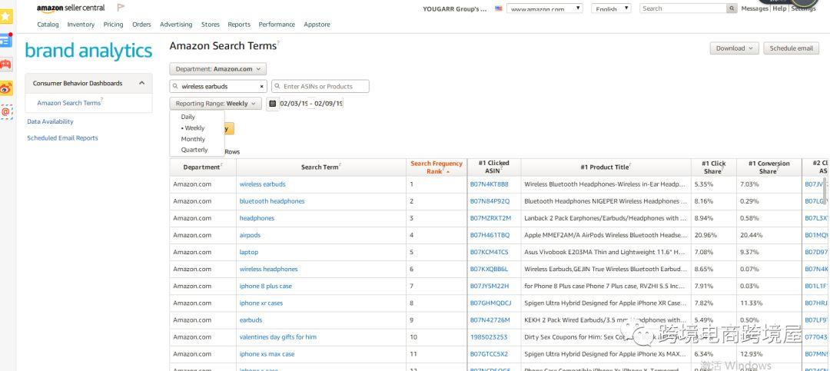Open the airpods search term link

point(250,235)
